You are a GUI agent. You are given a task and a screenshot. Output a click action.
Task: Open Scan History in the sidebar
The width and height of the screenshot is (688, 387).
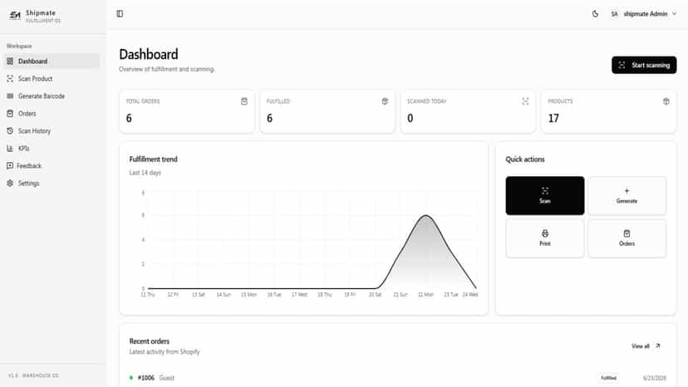(x=52, y=130)
